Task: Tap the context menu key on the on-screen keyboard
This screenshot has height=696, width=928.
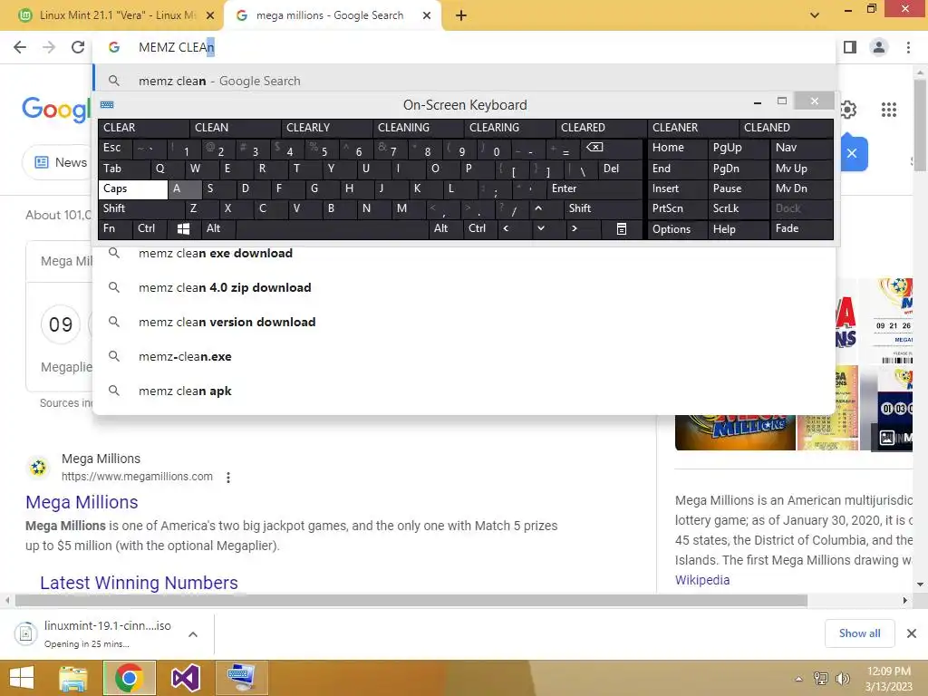Action: click(x=622, y=228)
